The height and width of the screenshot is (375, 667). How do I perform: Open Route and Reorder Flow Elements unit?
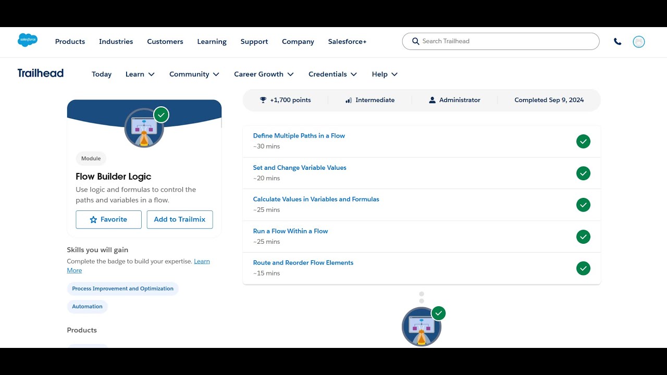(303, 262)
